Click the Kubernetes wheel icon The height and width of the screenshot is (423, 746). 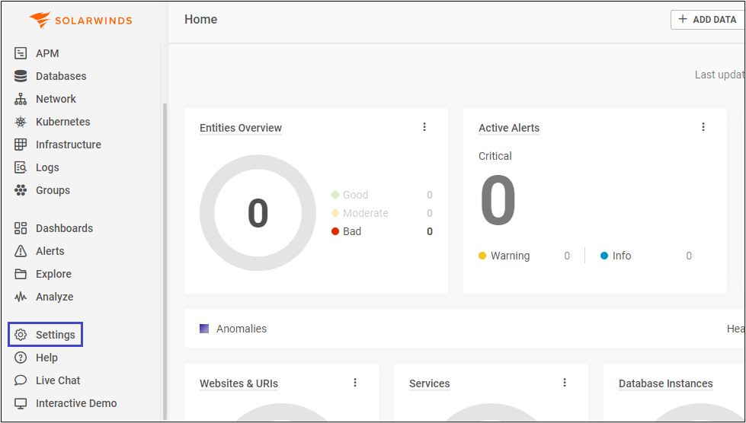click(21, 122)
